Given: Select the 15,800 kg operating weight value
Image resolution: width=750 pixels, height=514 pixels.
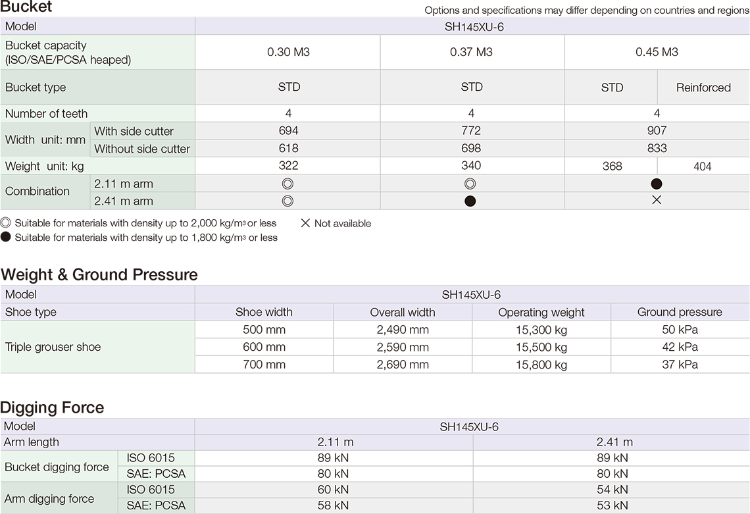Looking at the screenshot, I should point(541,365).
